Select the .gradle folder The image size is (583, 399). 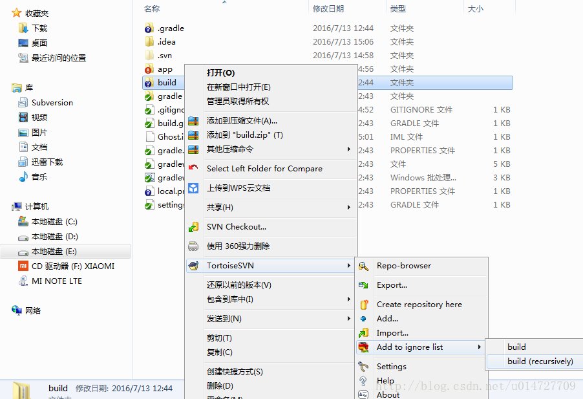coord(171,28)
